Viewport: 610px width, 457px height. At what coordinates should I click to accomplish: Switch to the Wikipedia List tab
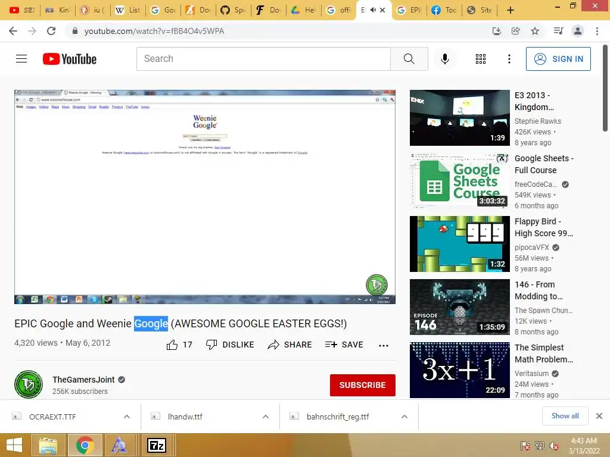point(127,10)
